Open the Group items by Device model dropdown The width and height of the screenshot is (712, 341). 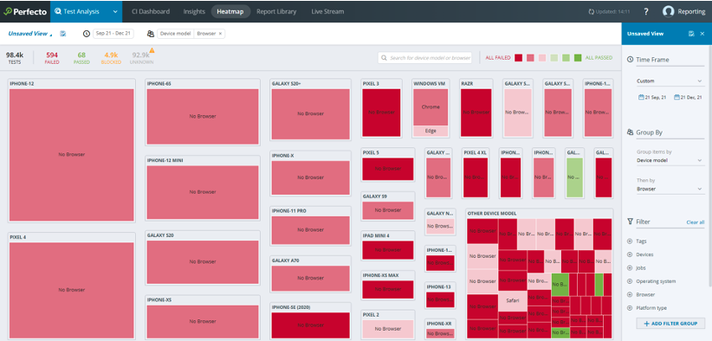click(670, 160)
